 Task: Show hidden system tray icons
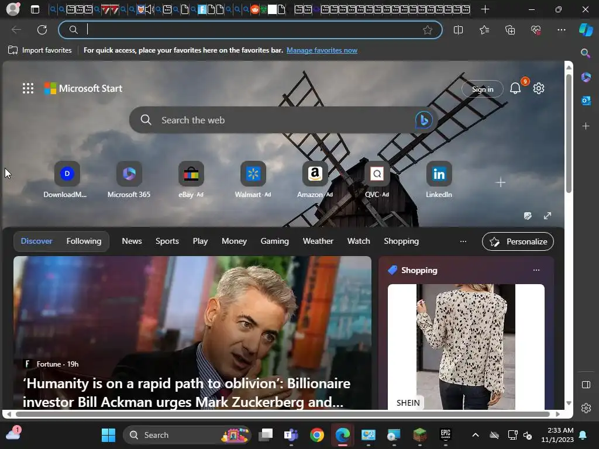475,435
